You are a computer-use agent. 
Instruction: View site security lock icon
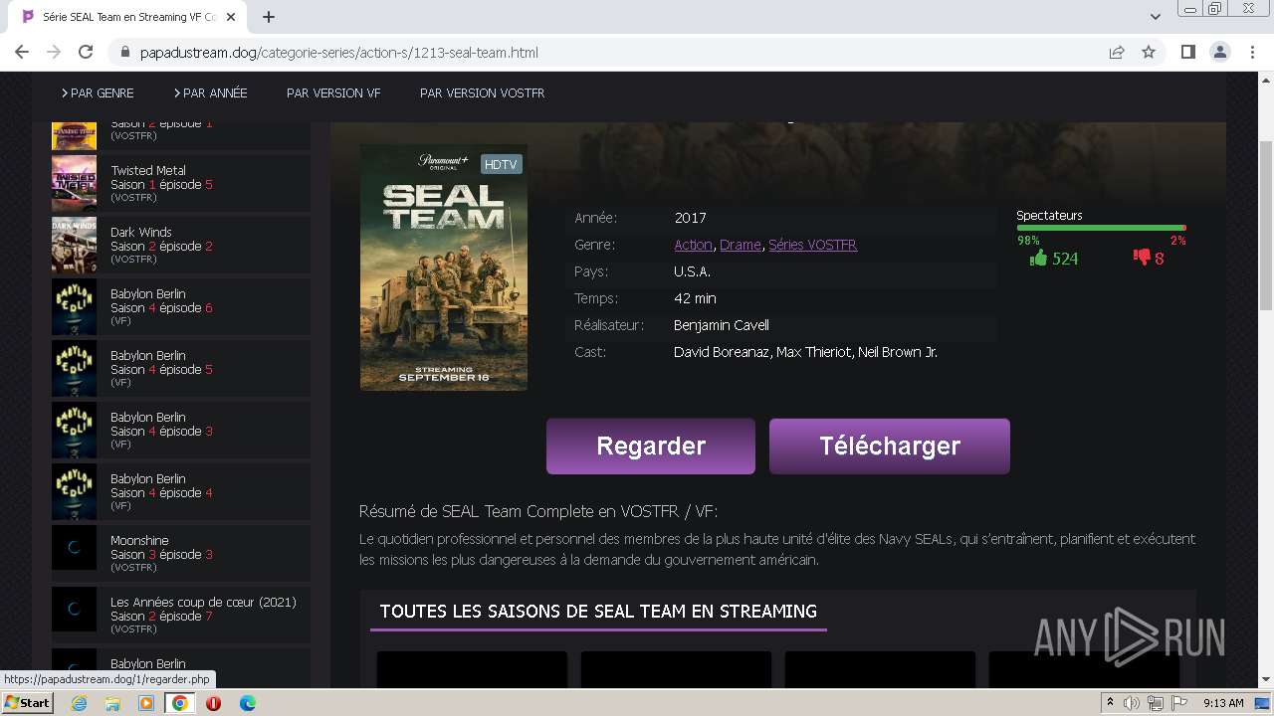click(125, 53)
